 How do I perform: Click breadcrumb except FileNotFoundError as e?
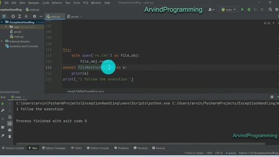click(x=85, y=91)
